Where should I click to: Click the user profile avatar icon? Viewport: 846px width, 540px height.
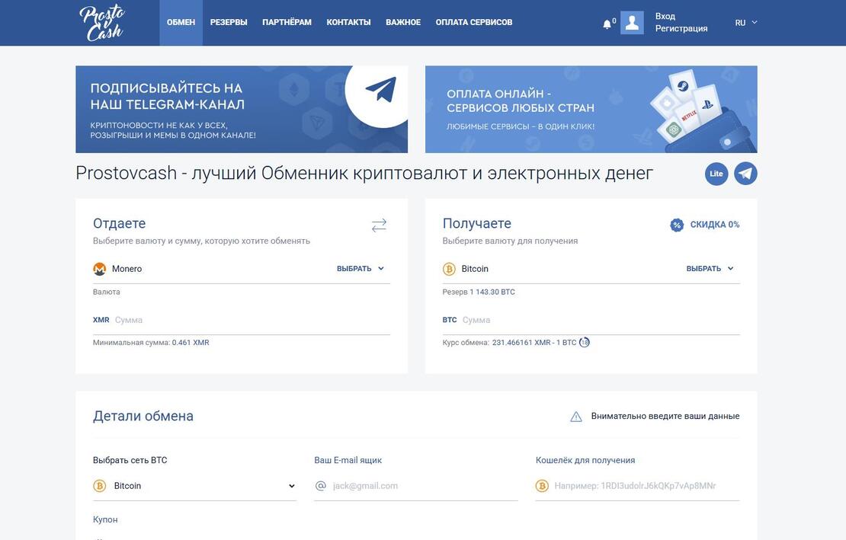coord(632,23)
